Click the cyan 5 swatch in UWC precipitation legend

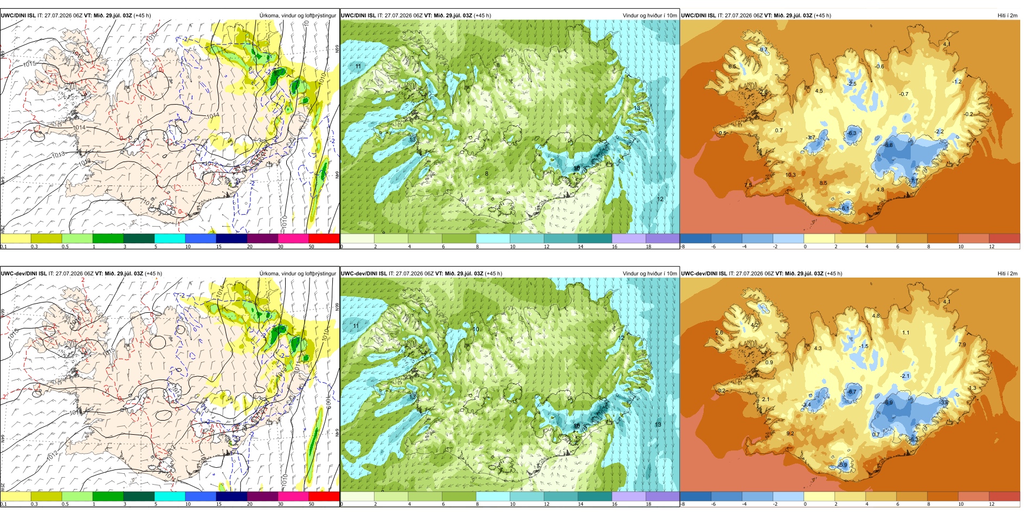tap(170, 239)
